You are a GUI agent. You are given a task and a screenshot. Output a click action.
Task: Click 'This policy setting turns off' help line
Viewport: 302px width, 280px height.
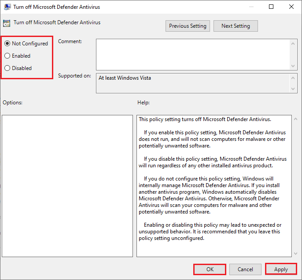(205, 119)
